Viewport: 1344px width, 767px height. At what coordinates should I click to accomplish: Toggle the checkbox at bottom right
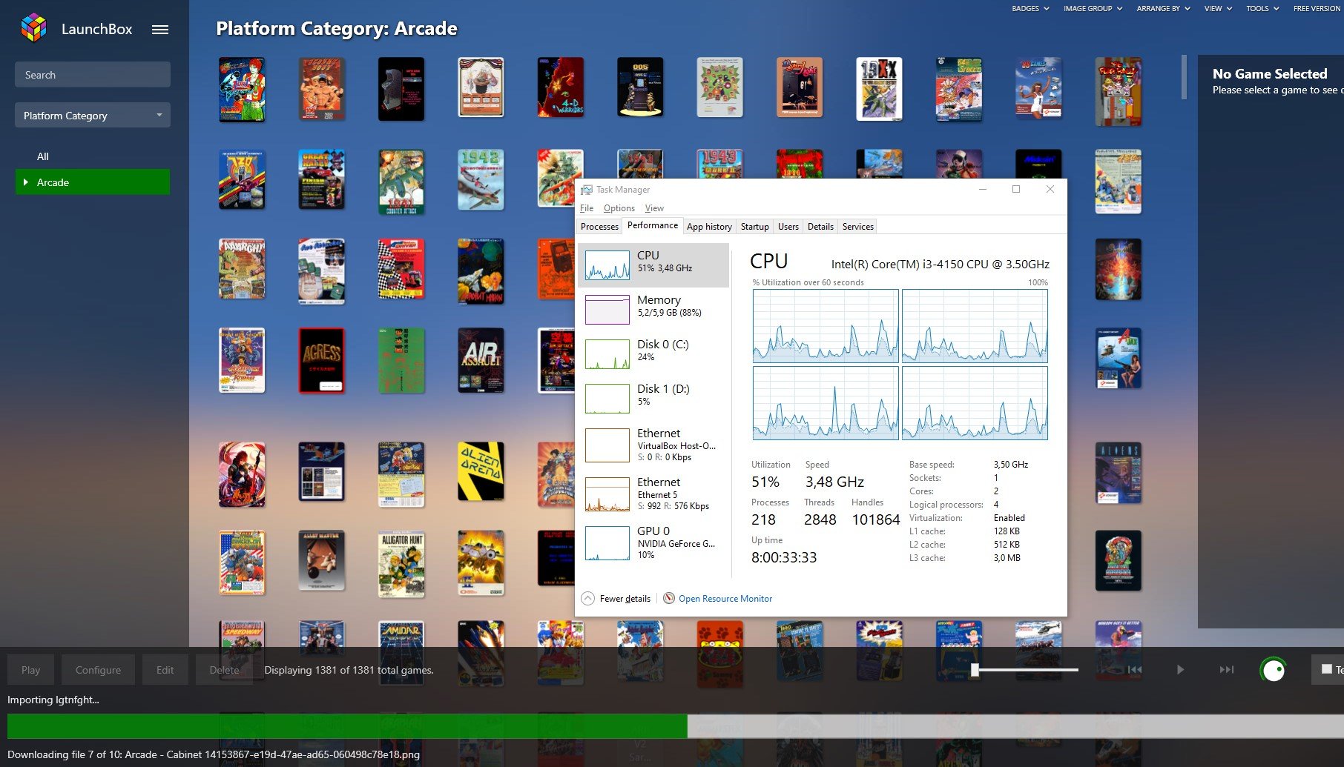click(1327, 669)
